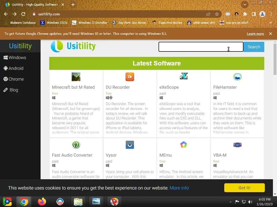Click the volume speaker tray icon
The image size is (277, 207).
[x=250, y=202]
